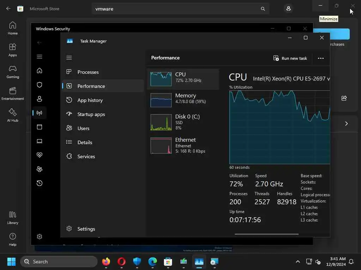361x270 pixels.
Task: Open Microsoft Store from taskbar
Action: point(168,262)
